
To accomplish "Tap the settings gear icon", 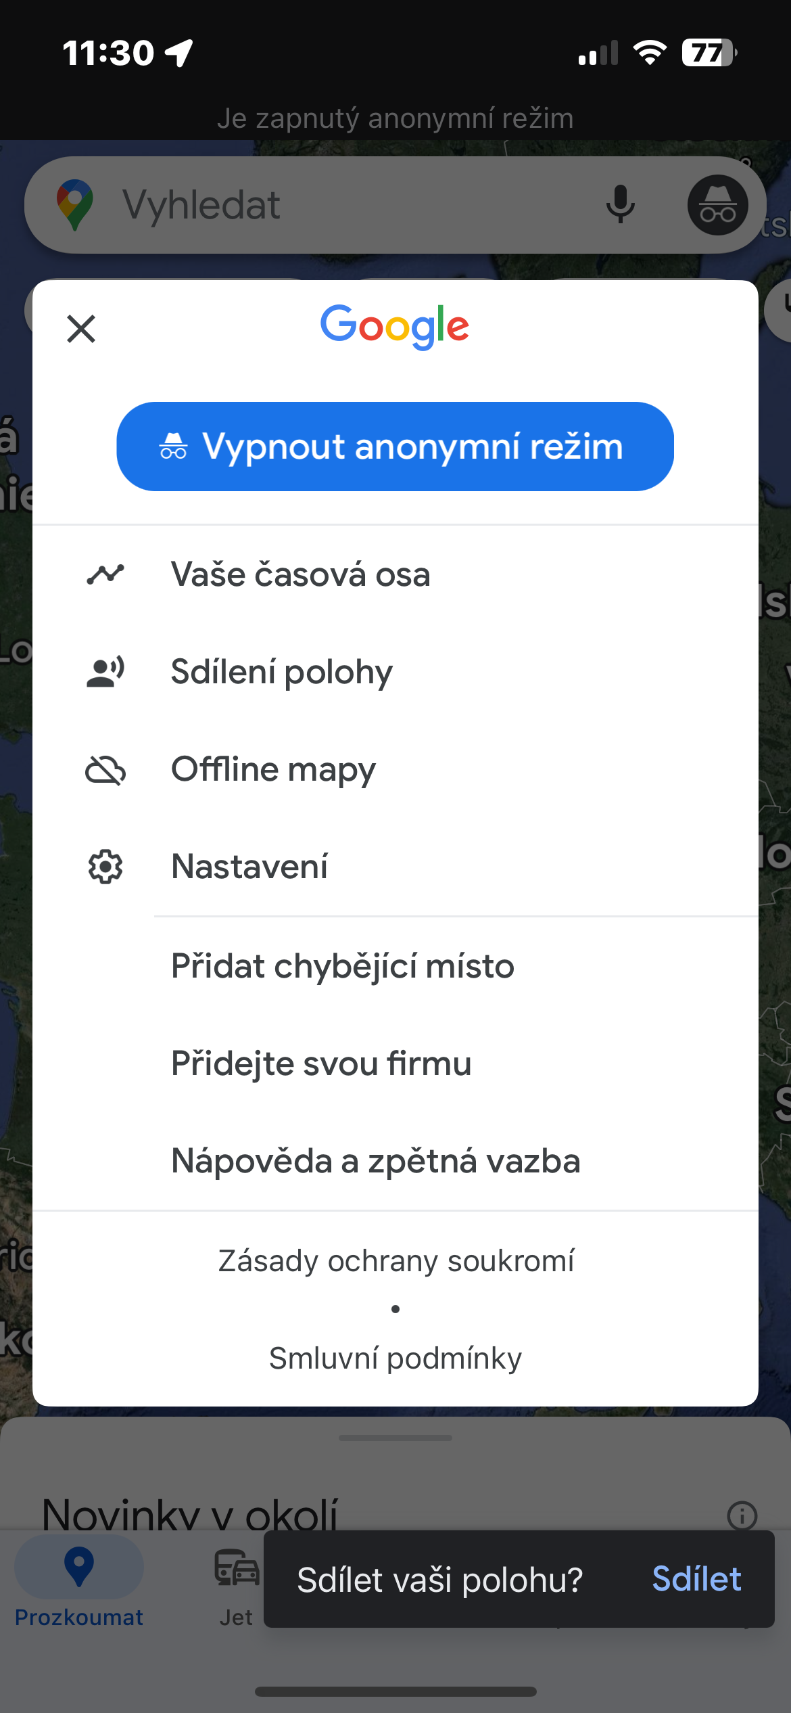I will tap(105, 867).
